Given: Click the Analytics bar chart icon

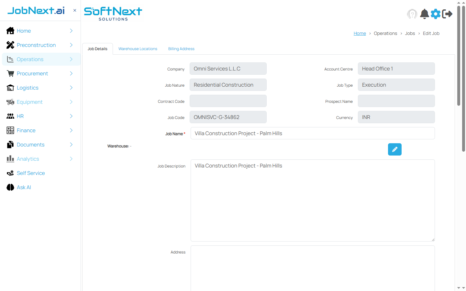Looking at the screenshot, I should pos(10,159).
